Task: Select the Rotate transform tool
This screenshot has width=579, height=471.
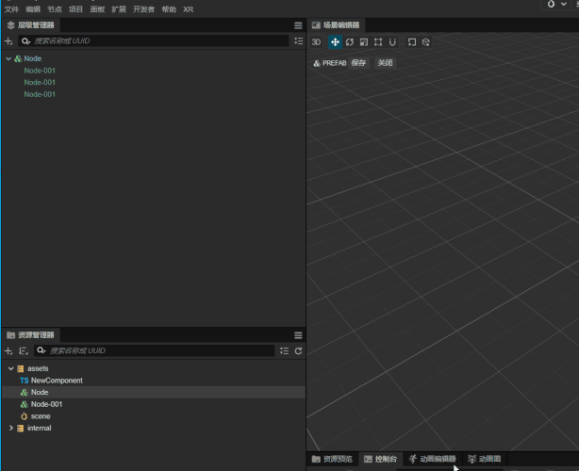Action: click(349, 42)
